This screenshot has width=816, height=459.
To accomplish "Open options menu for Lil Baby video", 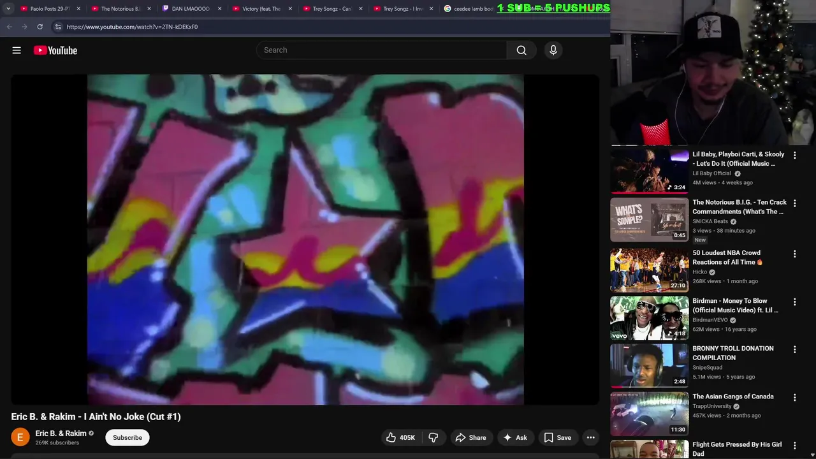I will [x=794, y=155].
